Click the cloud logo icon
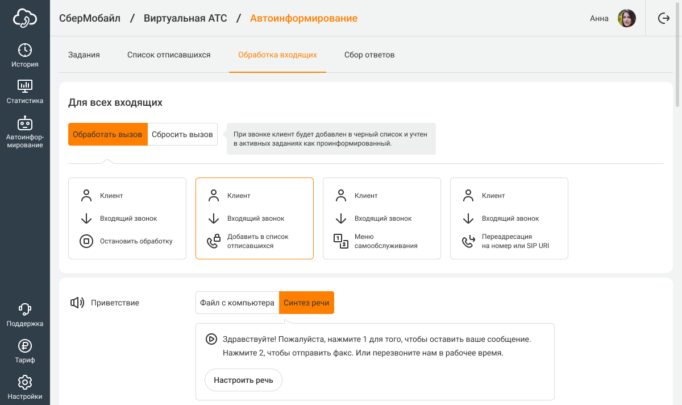 pos(25,18)
